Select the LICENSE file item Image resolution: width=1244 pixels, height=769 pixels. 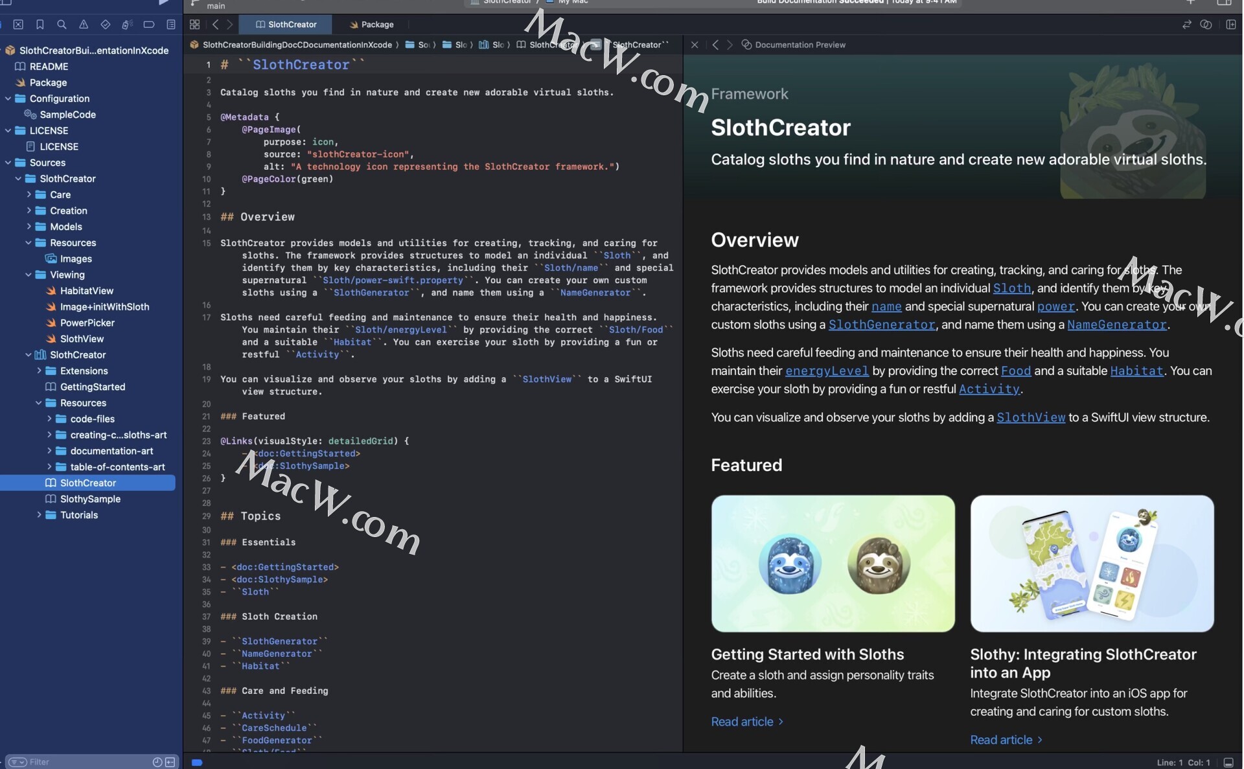[59, 146]
